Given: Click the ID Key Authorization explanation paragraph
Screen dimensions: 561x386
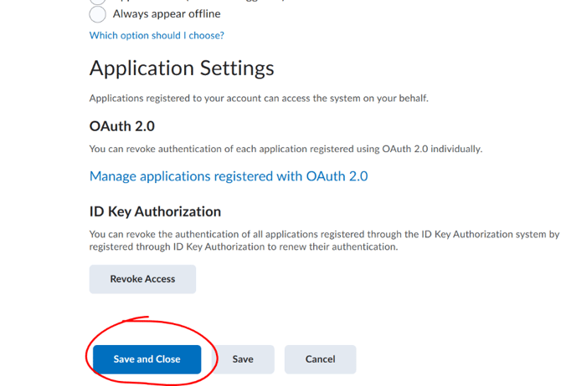Looking at the screenshot, I should point(325,241).
